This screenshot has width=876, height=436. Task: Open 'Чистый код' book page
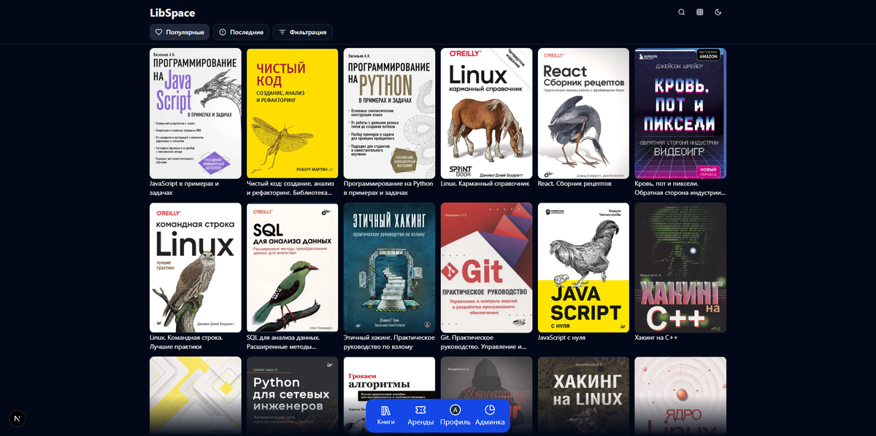coord(292,113)
